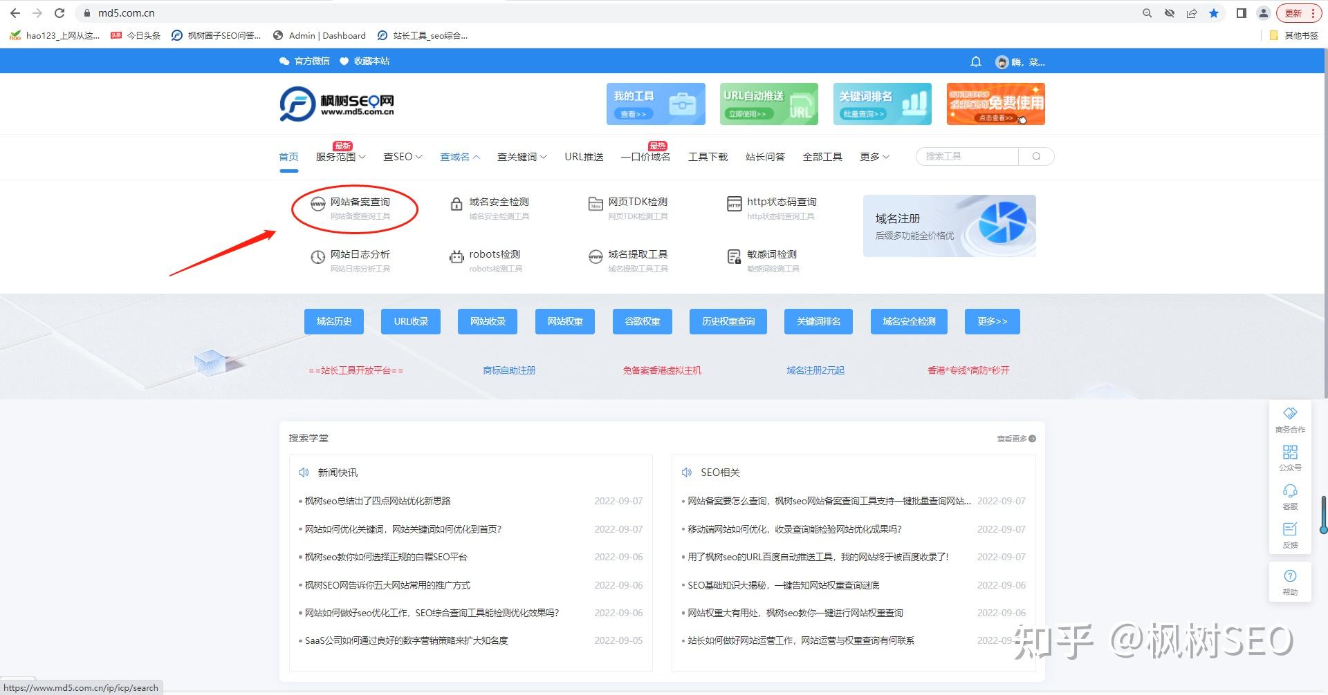Expand the 服务范围 dropdown menu
Screen dimensions: 1328x695
tap(340, 157)
